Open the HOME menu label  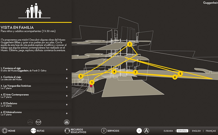coord(12,131)
